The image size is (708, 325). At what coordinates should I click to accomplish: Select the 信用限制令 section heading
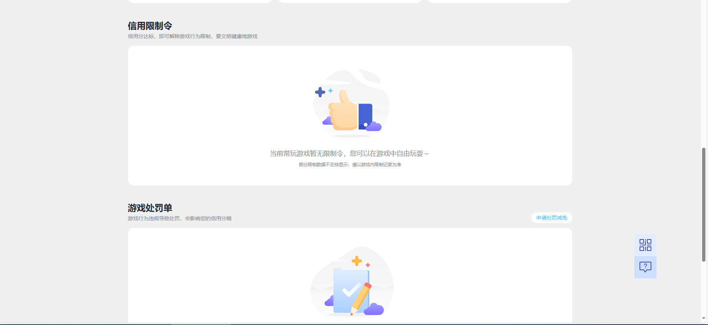tap(150, 26)
